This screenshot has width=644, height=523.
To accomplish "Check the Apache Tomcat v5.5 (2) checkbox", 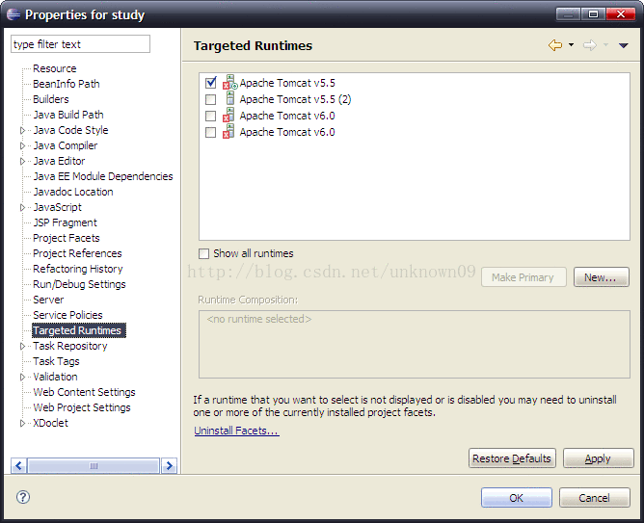I will tap(210, 99).
